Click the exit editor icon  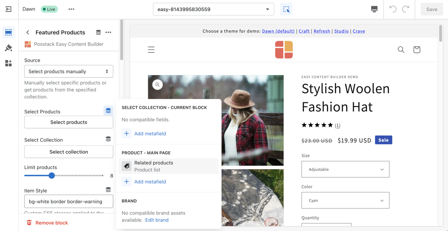(8, 9)
